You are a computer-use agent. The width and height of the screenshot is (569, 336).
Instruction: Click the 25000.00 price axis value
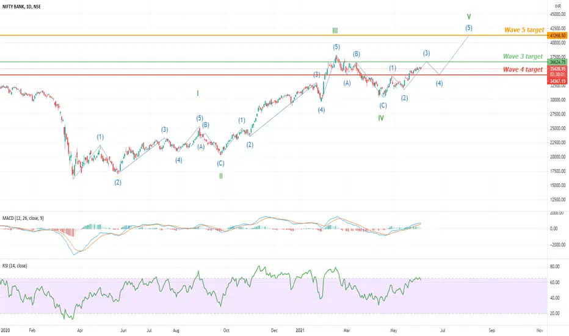558,128
